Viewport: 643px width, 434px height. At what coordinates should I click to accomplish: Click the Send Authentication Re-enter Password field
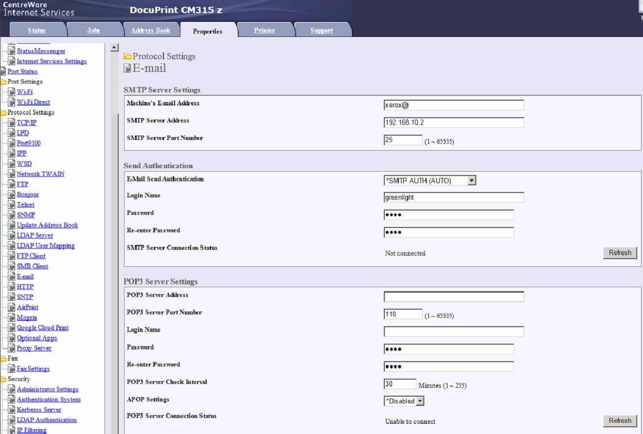449,232
